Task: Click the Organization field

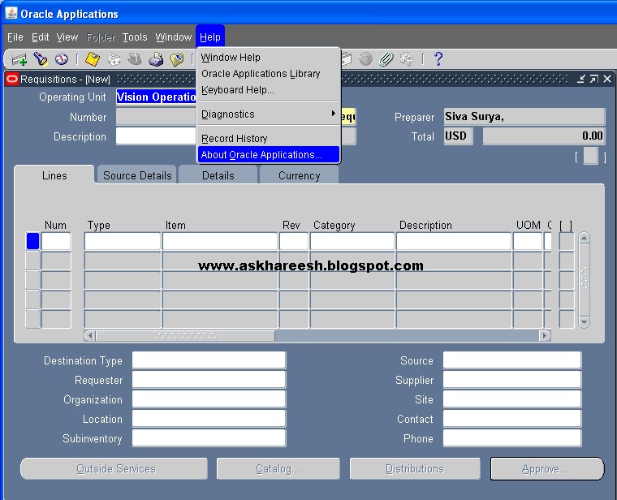Action: [209, 399]
